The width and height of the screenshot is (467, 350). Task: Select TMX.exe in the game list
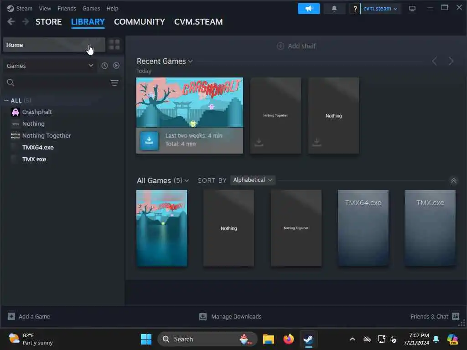tap(34, 159)
